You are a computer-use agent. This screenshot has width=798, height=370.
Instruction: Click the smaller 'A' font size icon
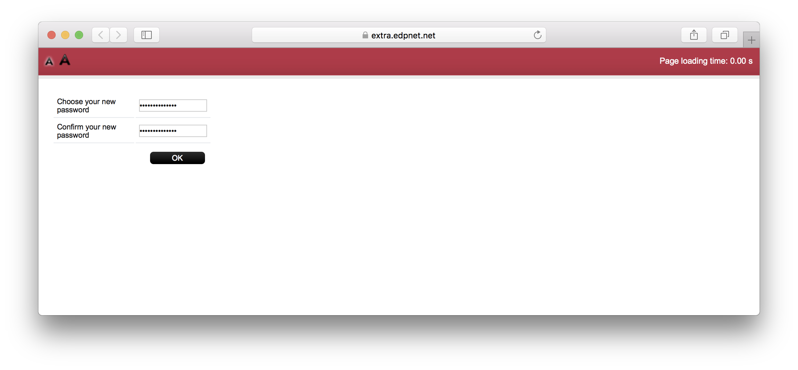pos(49,61)
